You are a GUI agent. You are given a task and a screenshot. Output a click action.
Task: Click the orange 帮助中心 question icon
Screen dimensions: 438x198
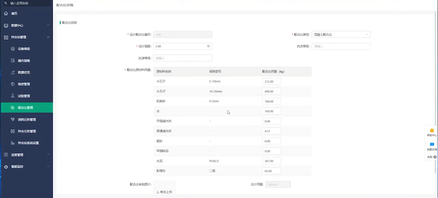point(432,131)
